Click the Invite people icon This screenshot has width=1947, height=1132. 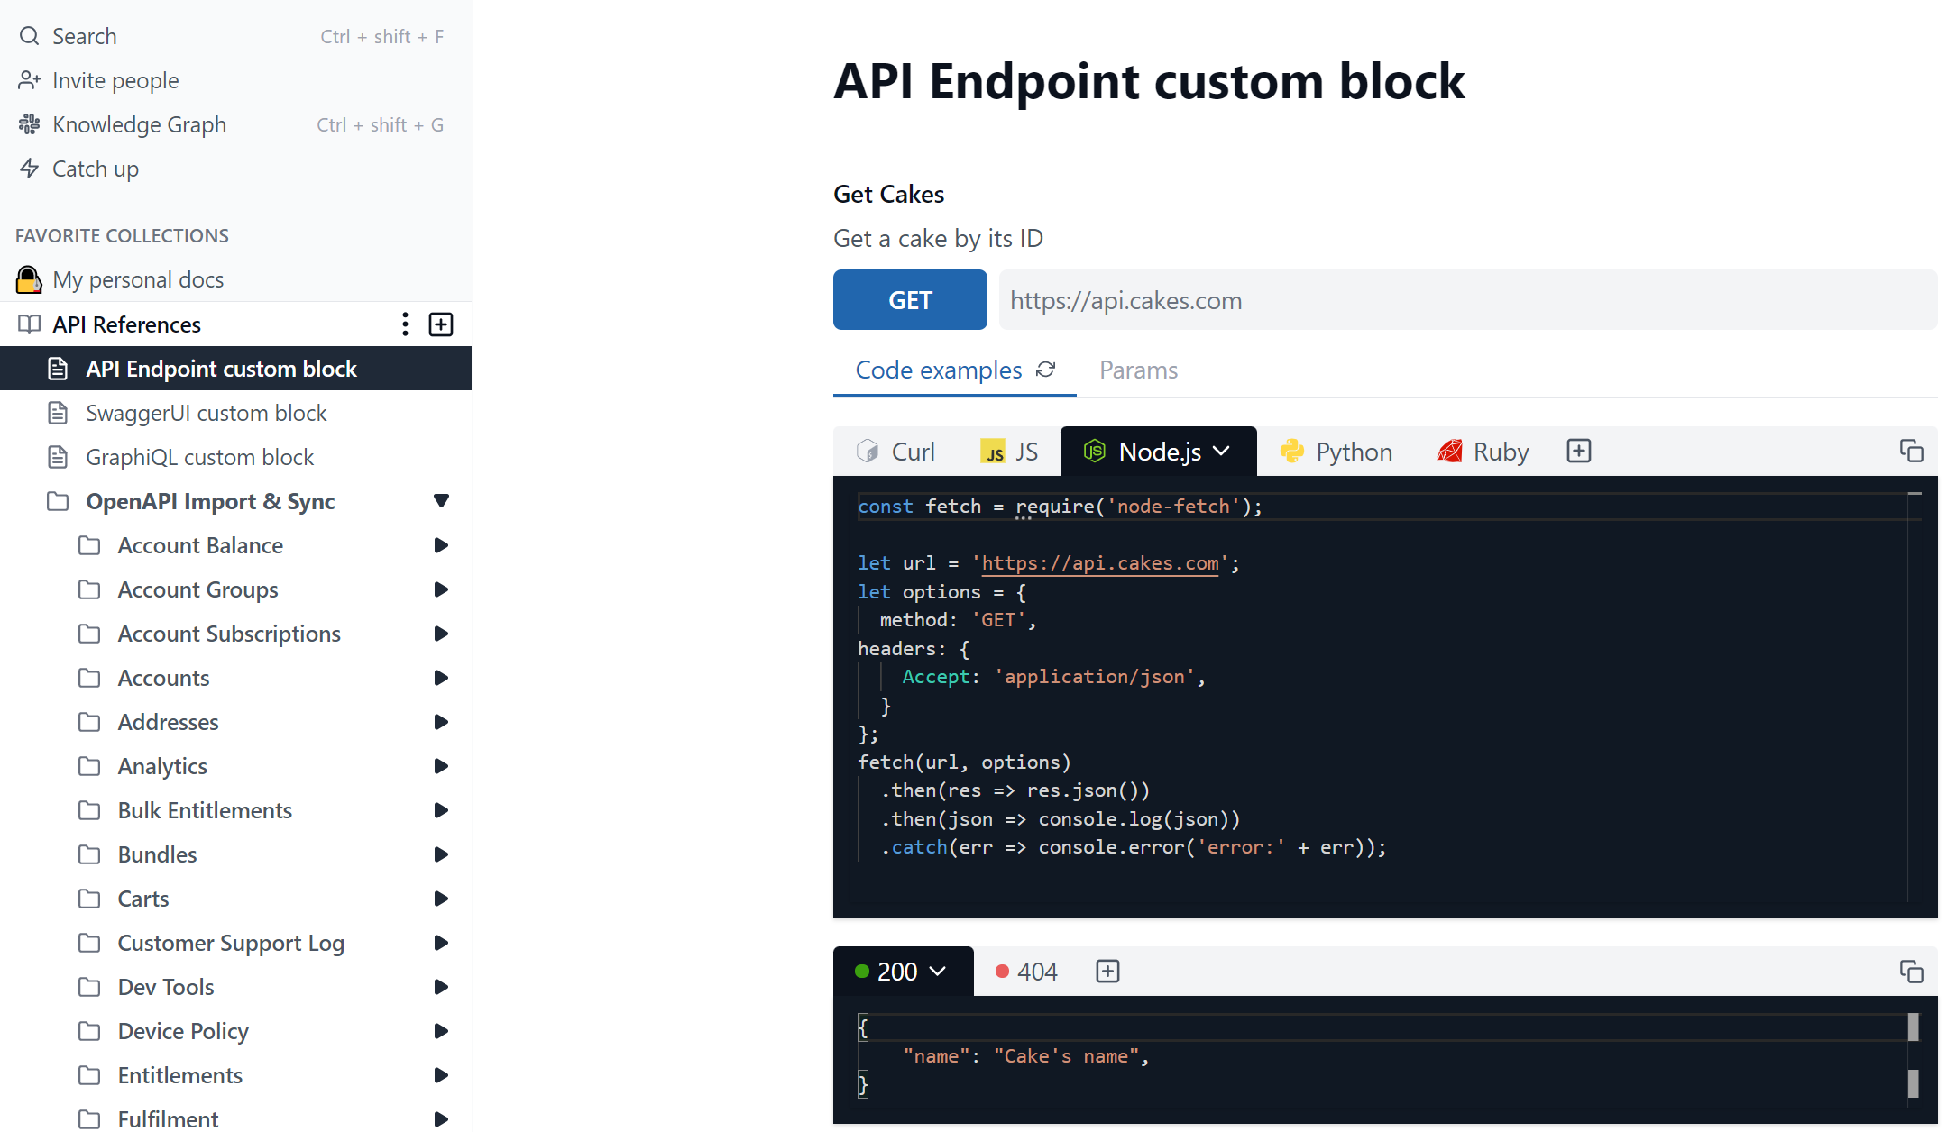tap(29, 80)
